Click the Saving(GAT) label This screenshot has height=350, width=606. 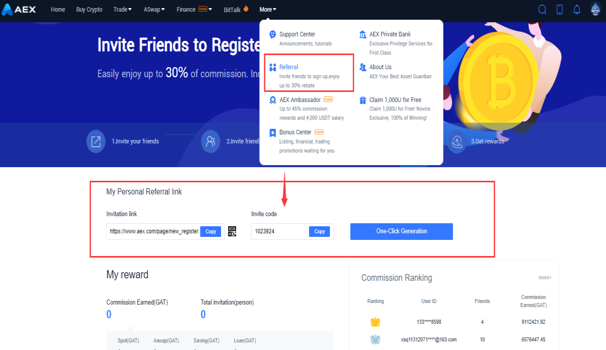click(207, 341)
